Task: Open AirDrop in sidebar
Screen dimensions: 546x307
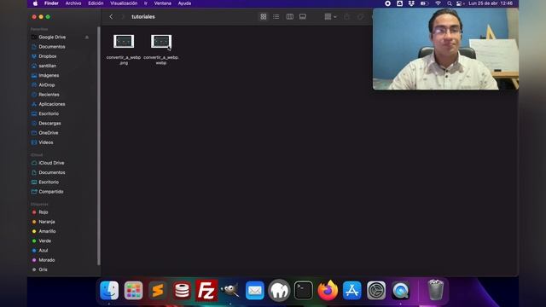Action: [x=47, y=85]
